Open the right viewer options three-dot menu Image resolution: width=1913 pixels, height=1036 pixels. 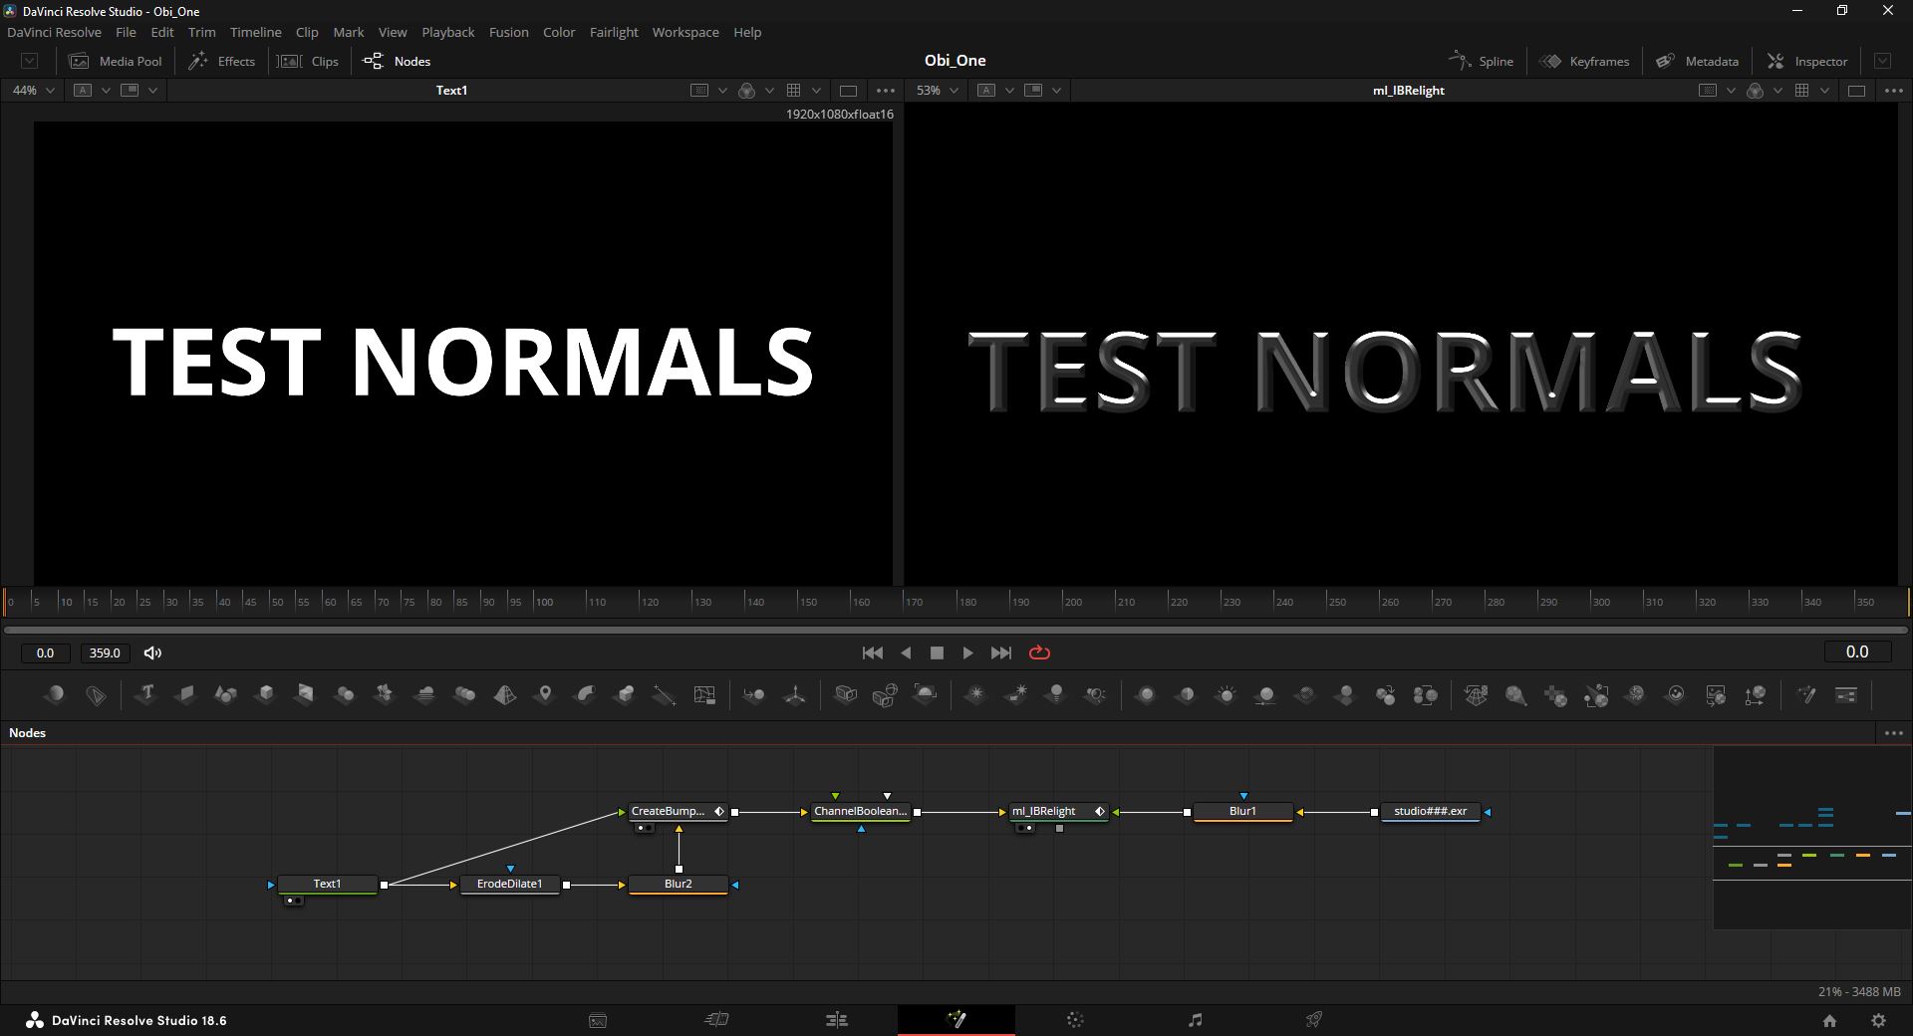1893,90
